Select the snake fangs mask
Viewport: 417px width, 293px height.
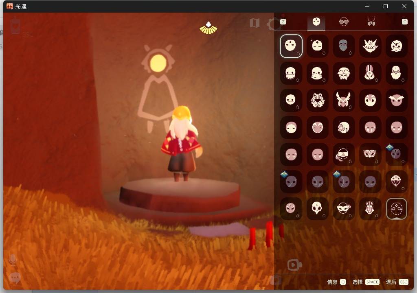coord(396,181)
